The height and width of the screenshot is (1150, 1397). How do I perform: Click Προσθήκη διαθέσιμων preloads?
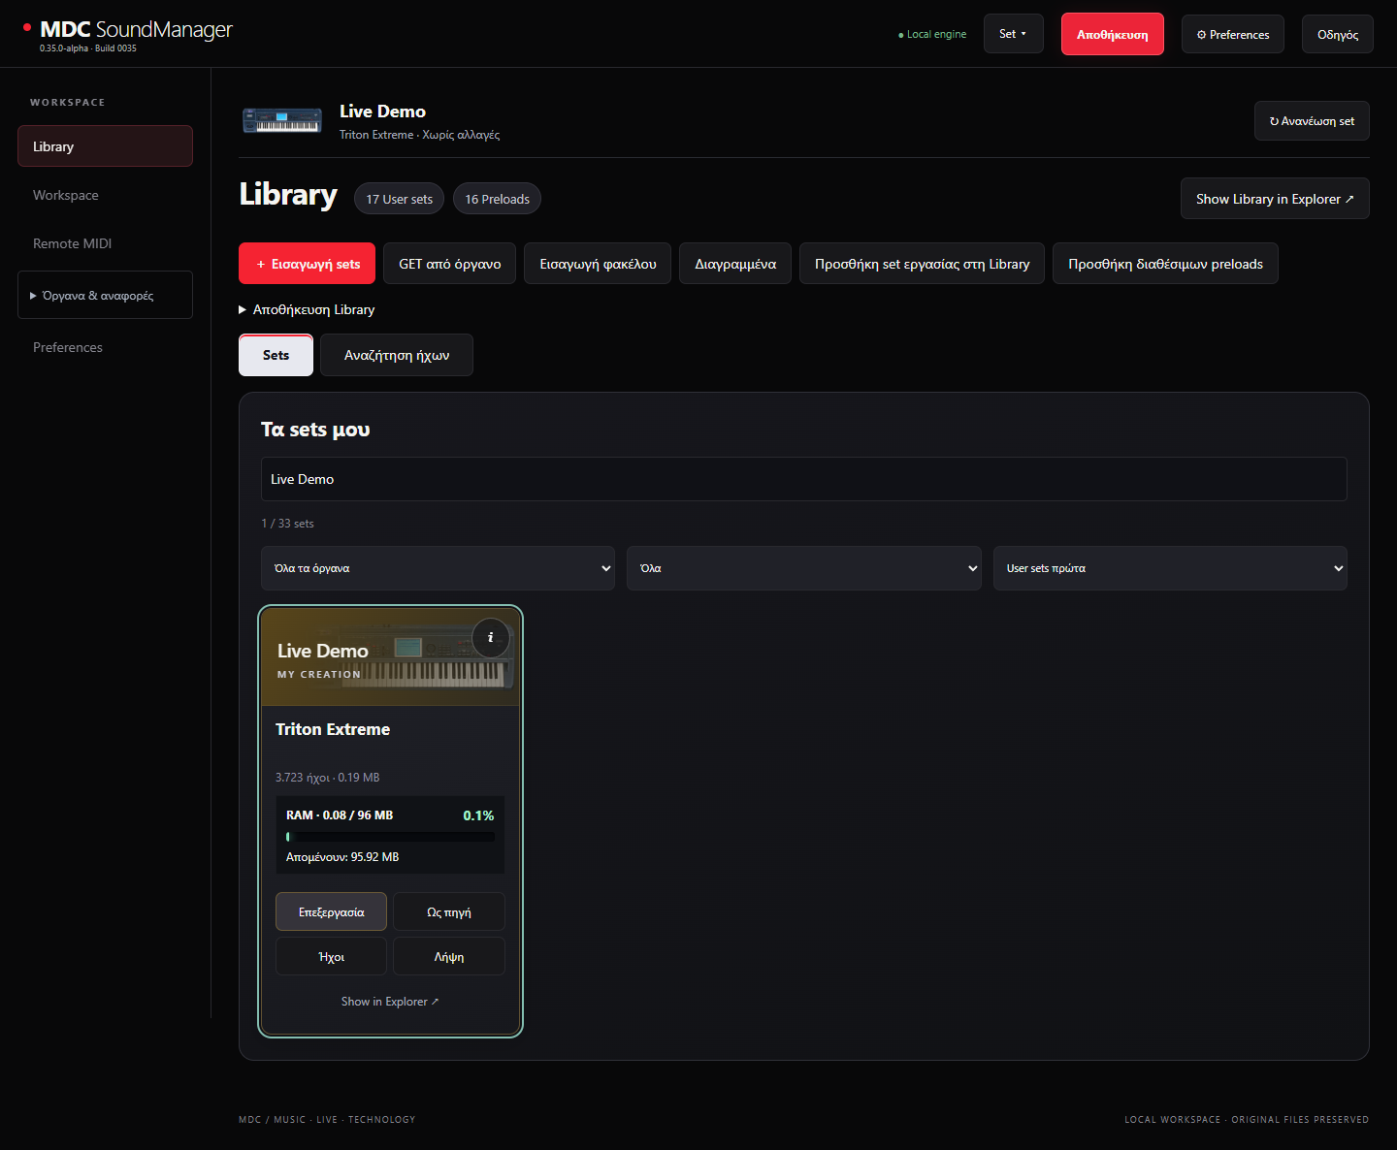tap(1165, 264)
